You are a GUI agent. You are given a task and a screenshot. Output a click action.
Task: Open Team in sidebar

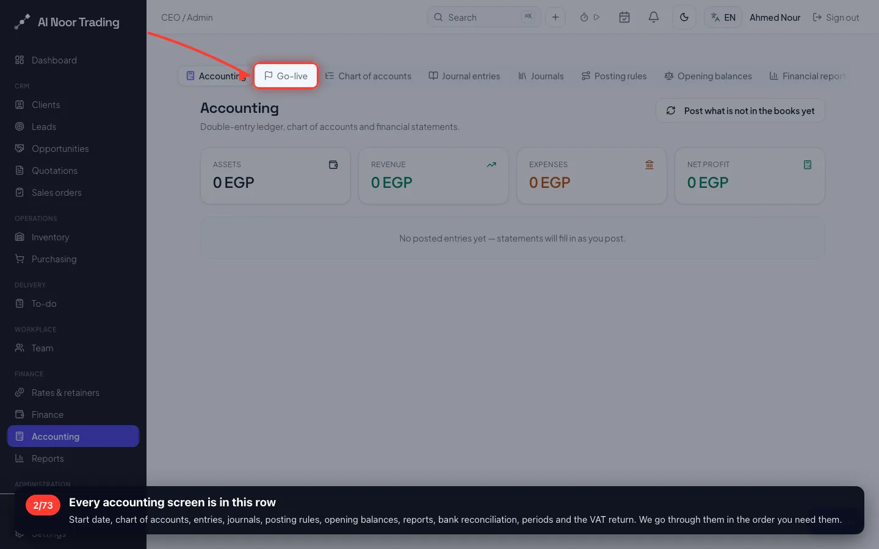coord(73,348)
